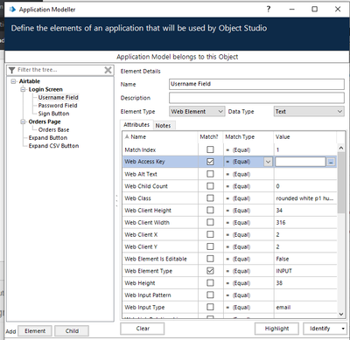The image size is (350, 340).
Task: Select Login Screen tree item
Action: tap(45, 89)
